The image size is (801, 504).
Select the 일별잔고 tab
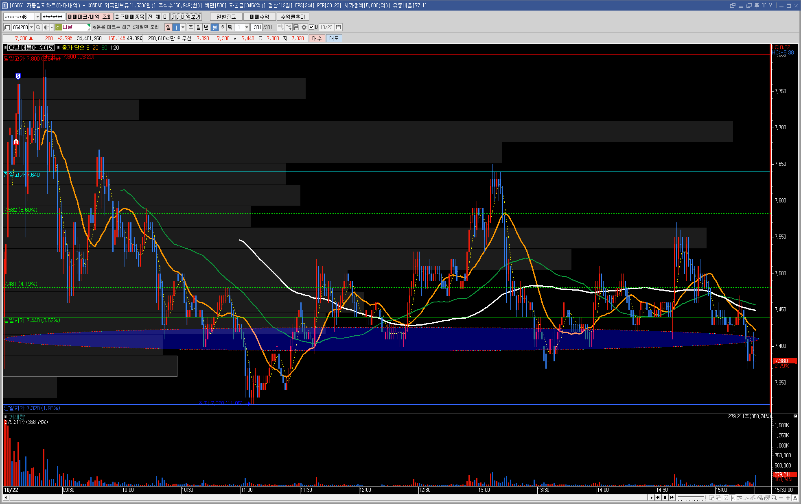(x=226, y=17)
